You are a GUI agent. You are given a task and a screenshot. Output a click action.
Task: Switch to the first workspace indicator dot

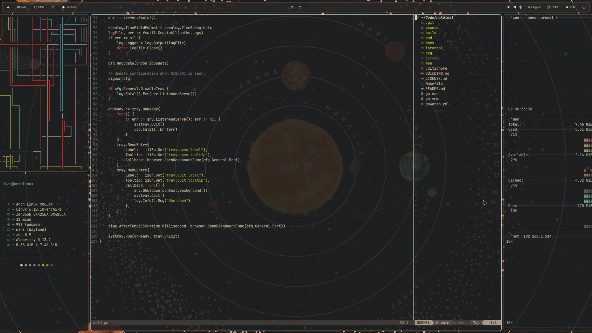pos(292,7)
